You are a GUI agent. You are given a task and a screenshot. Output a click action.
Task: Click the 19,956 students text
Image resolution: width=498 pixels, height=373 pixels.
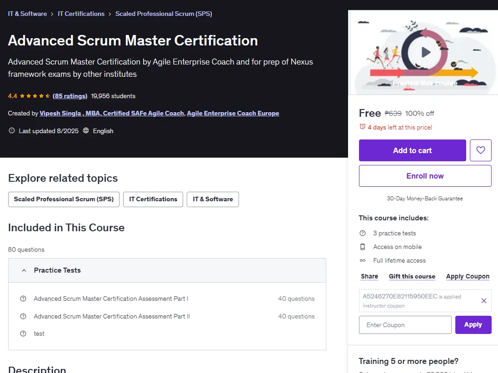[x=113, y=96]
